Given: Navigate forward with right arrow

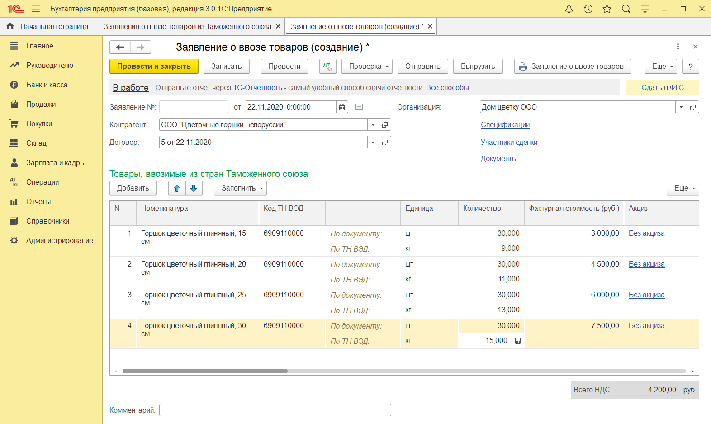Looking at the screenshot, I should [140, 47].
